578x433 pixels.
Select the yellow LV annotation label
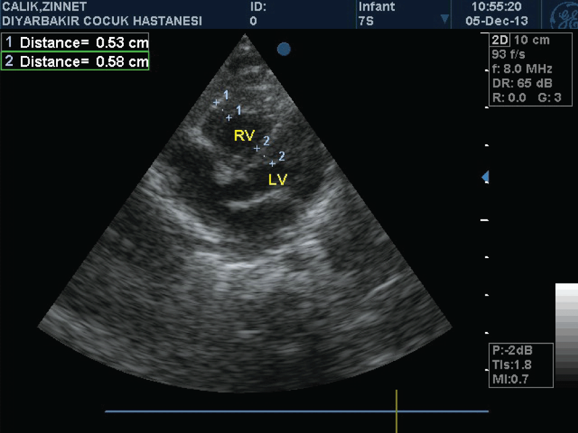[x=277, y=180]
